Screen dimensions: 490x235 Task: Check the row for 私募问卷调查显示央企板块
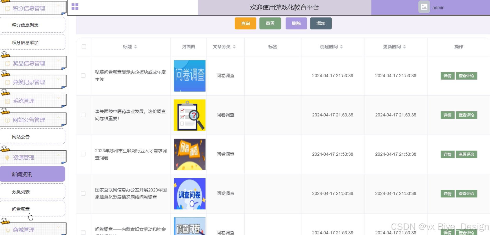tap(83, 76)
